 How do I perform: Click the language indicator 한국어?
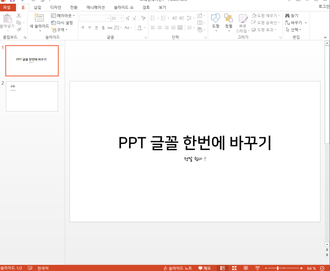click(43, 268)
